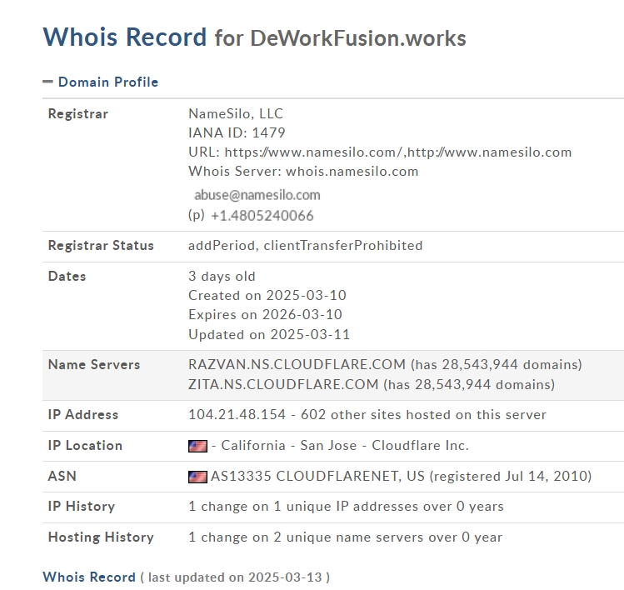Click the IP Address row label
Image resolution: width=624 pixels, height=590 pixels.
pyautogui.click(x=83, y=415)
